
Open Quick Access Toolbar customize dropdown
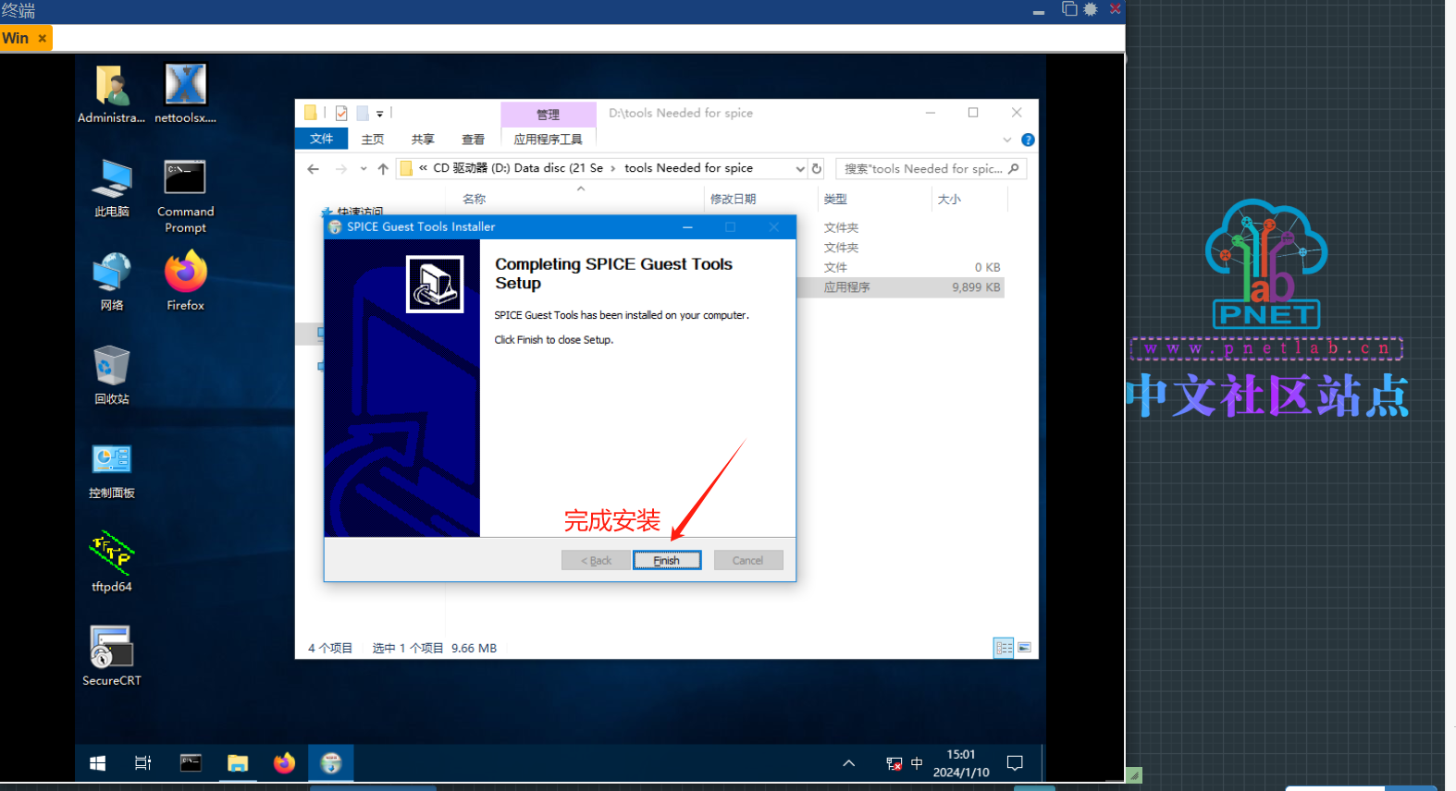click(x=379, y=114)
